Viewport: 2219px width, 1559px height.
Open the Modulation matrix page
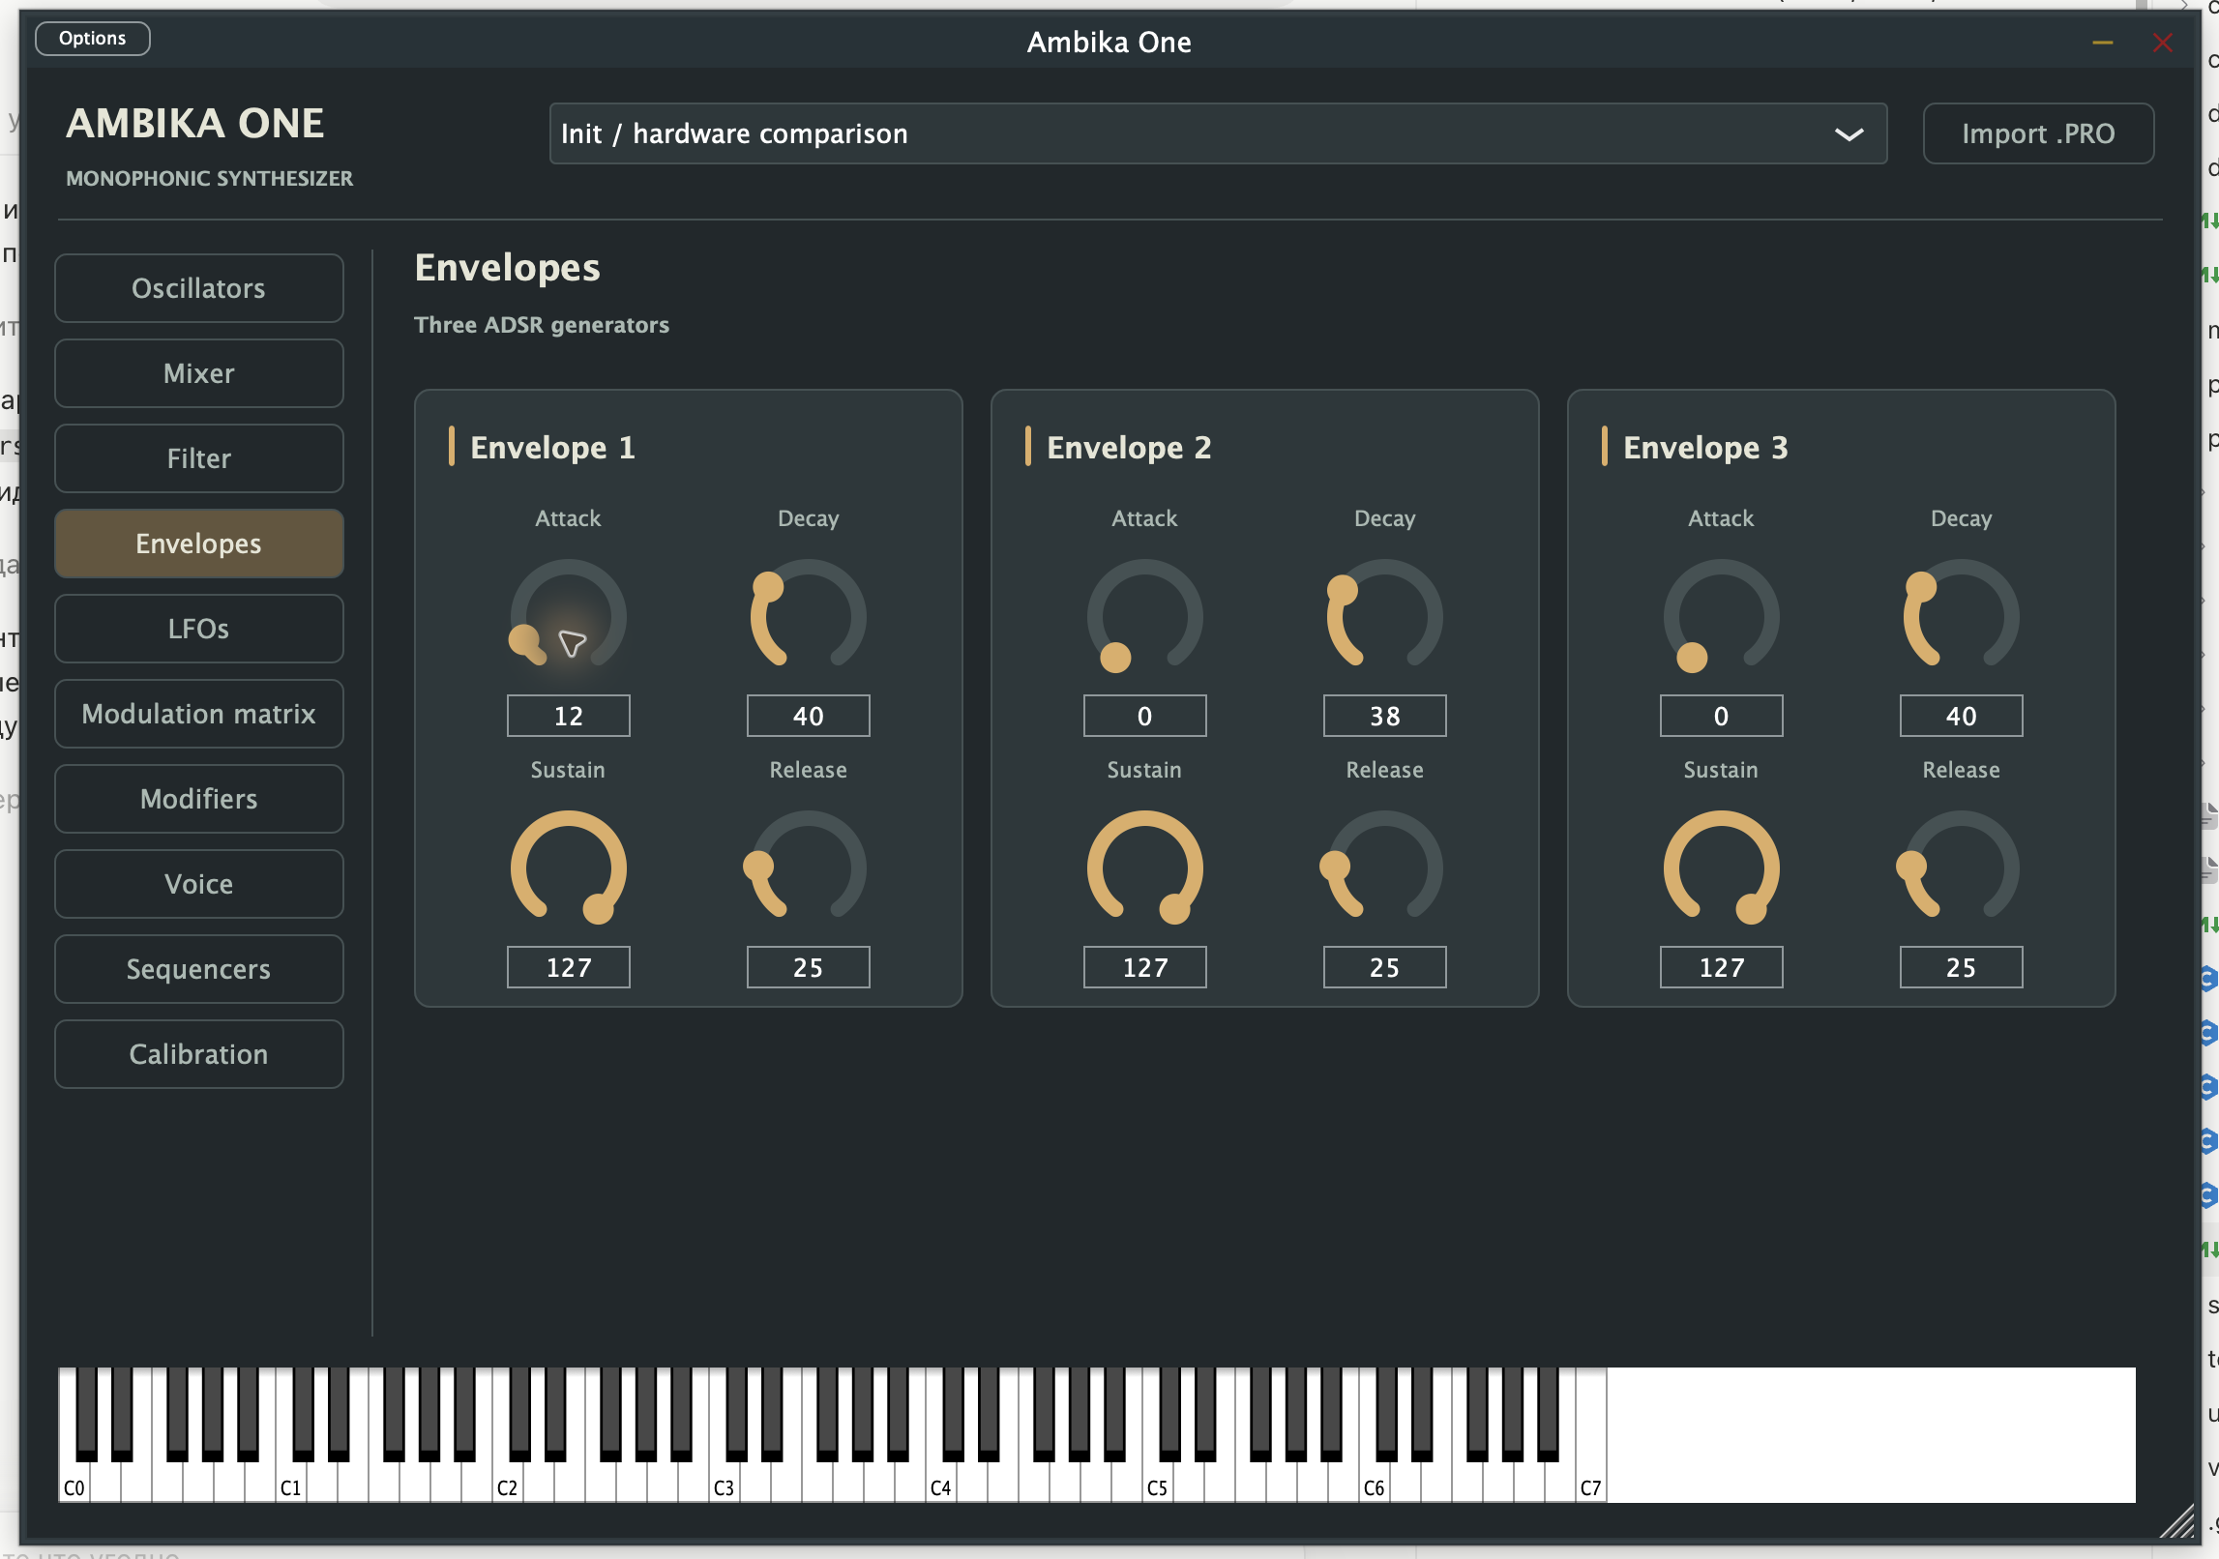coord(199,714)
